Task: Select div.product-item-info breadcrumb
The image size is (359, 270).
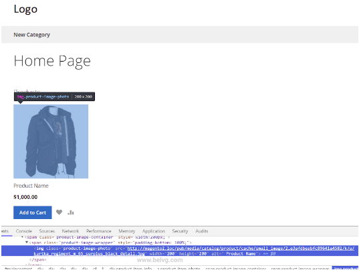Action: 130,268
